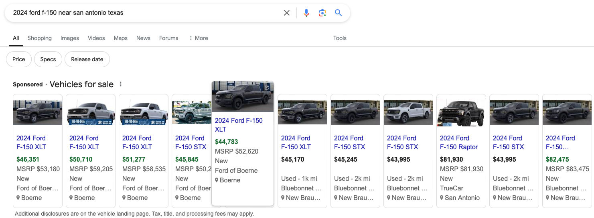
Task: Apply the Price filter chip
Action: pos(19,59)
